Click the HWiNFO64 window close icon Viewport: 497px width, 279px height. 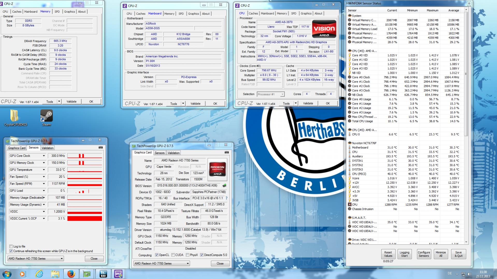pyautogui.click(x=469, y=3)
